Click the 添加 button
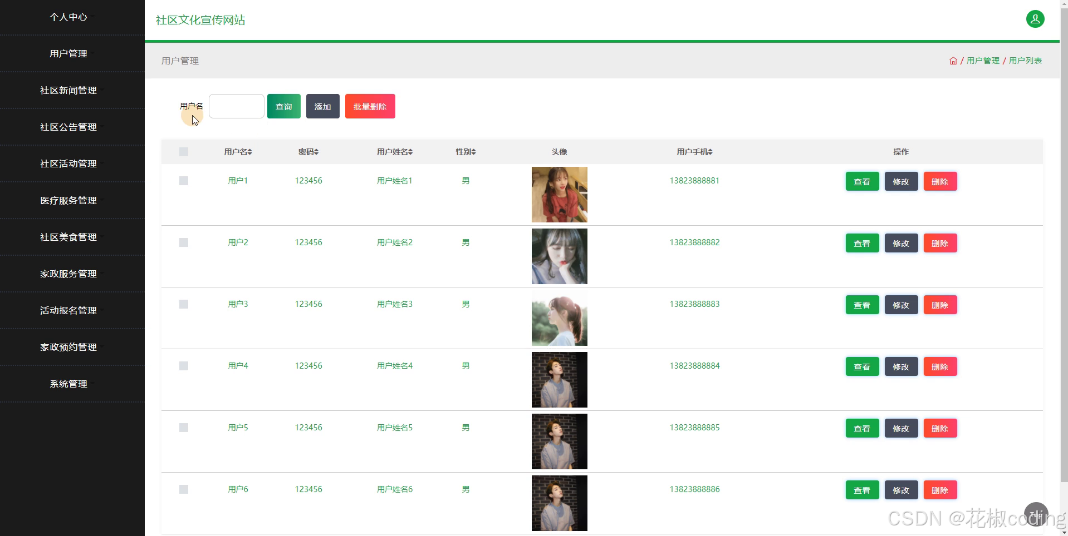Image resolution: width=1068 pixels, height=536 pixels. click(323, 106)
